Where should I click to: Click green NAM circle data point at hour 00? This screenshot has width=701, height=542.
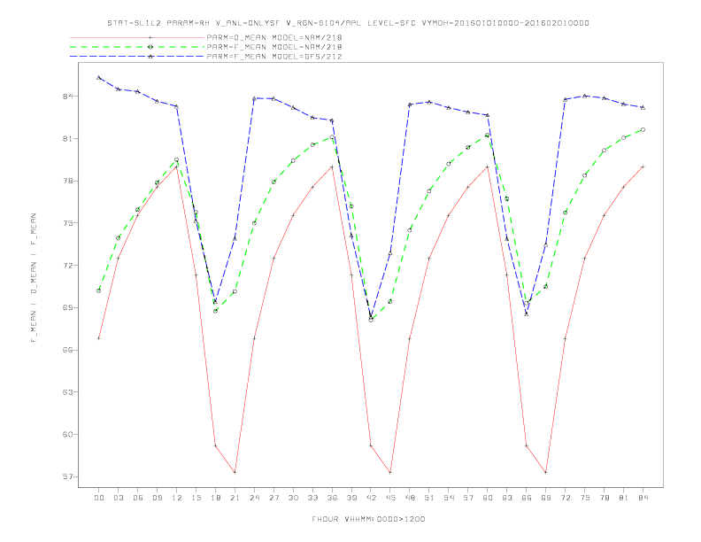pyautogui.click(x=99, y=290)
